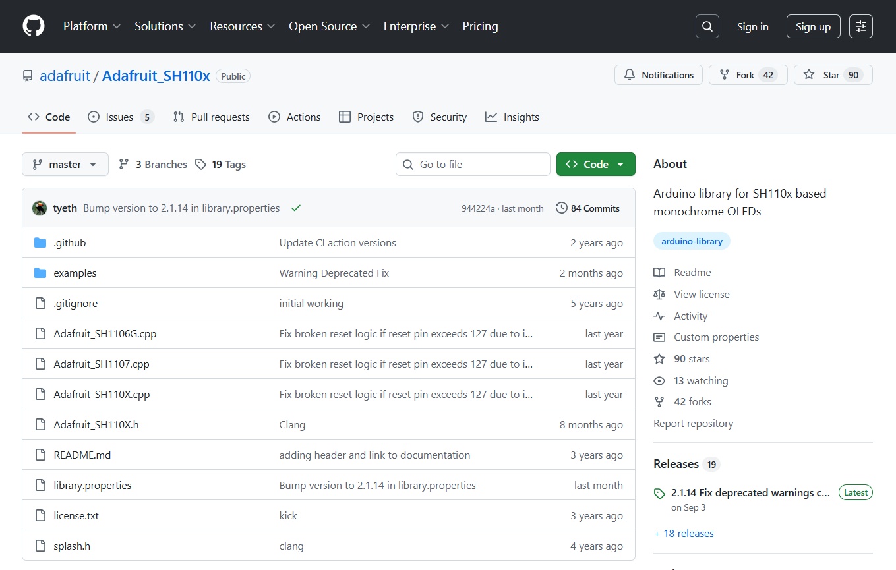Open the .github folder
The width and height of the screenshot is (896, 570).
point(70,243)
